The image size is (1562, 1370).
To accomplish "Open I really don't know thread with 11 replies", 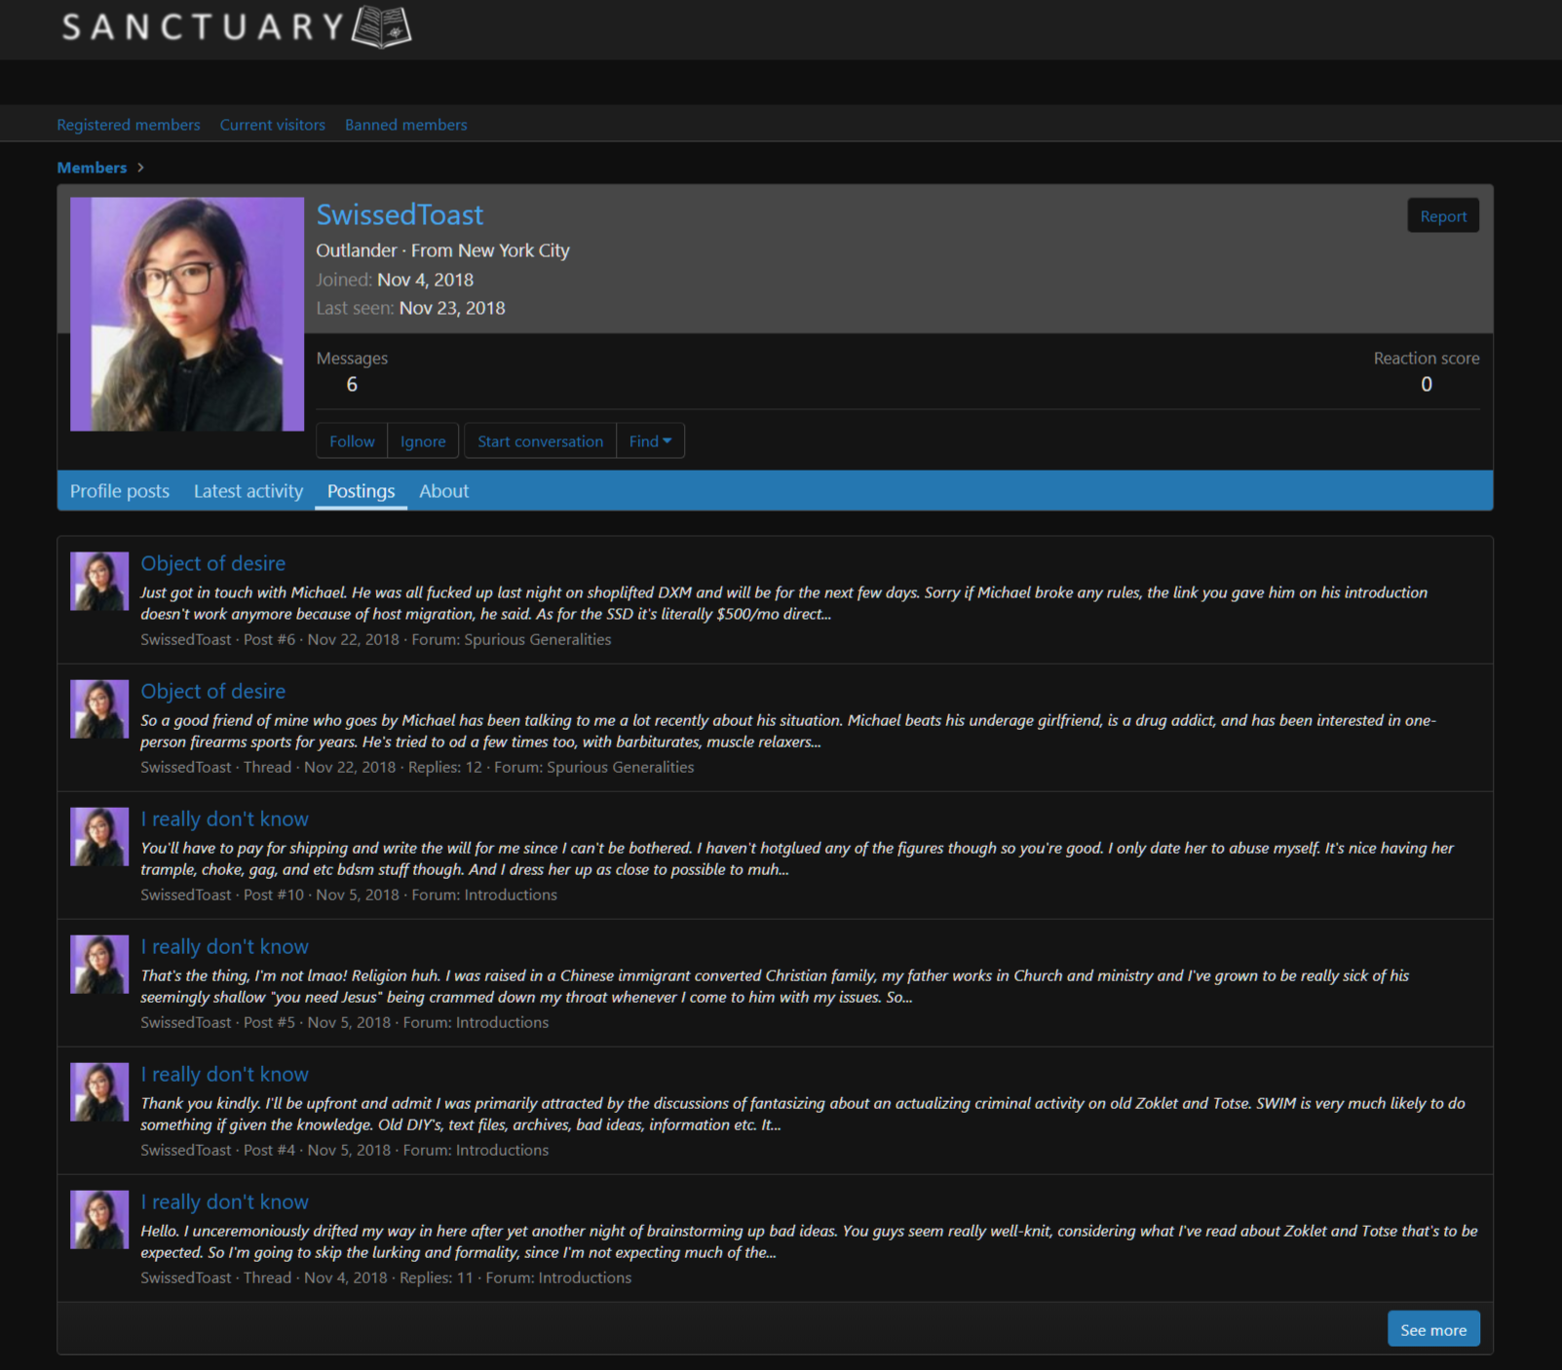I will [x=224, y=1201].
